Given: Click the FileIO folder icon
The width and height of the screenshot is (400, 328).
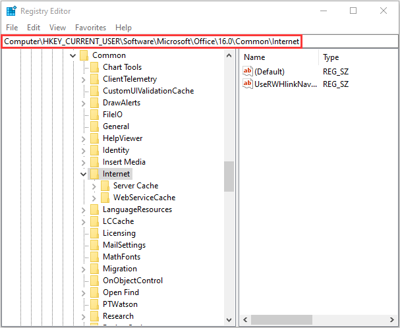Looking at the screenshot, I should click(94, 115).
